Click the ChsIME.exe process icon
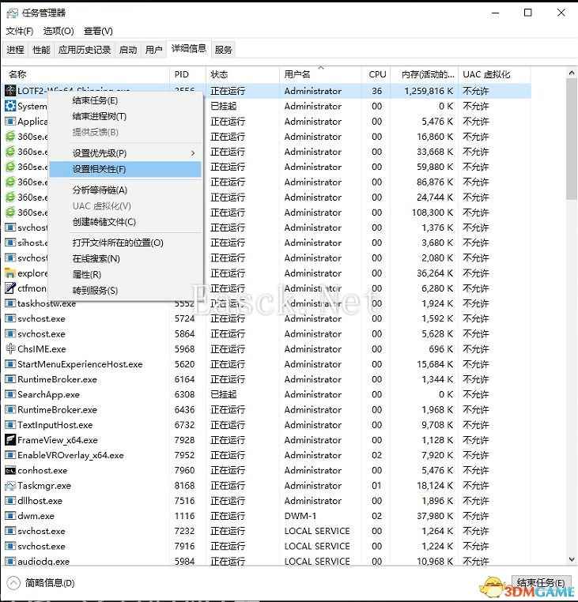This screenshot has width=578, height=602. (11, 349)
